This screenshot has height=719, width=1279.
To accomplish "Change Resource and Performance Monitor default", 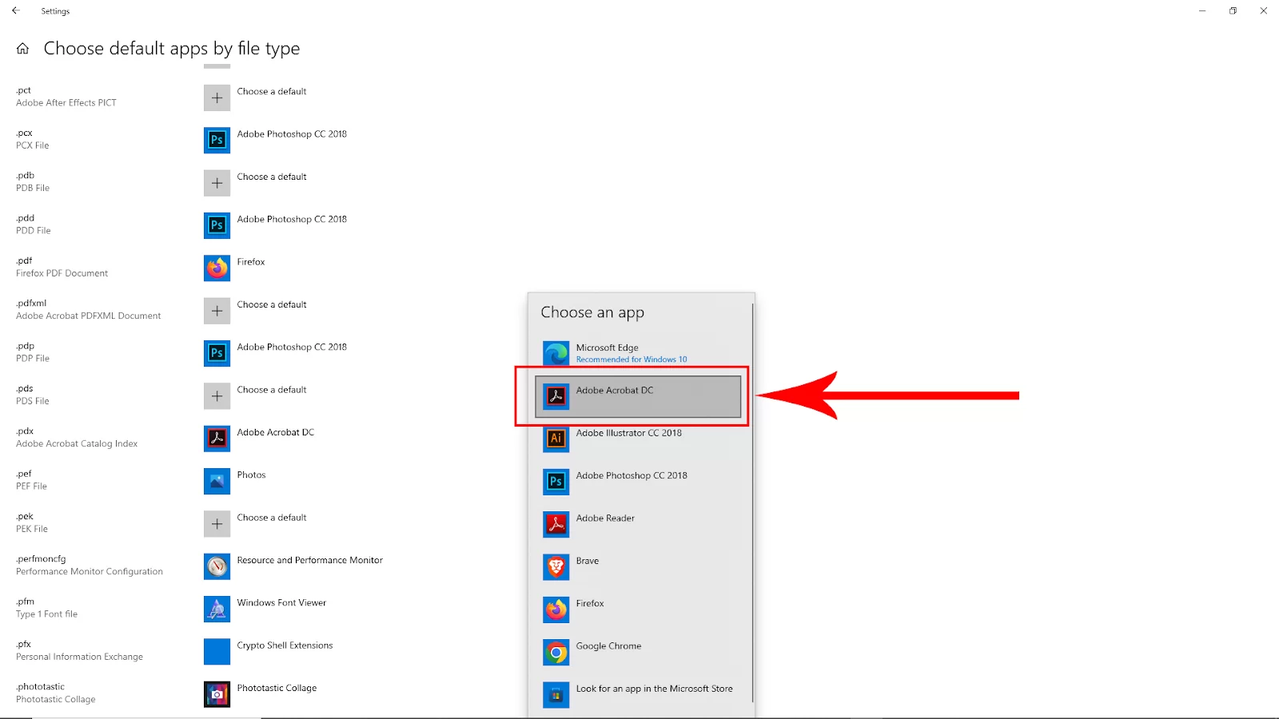I will [310, 561].
